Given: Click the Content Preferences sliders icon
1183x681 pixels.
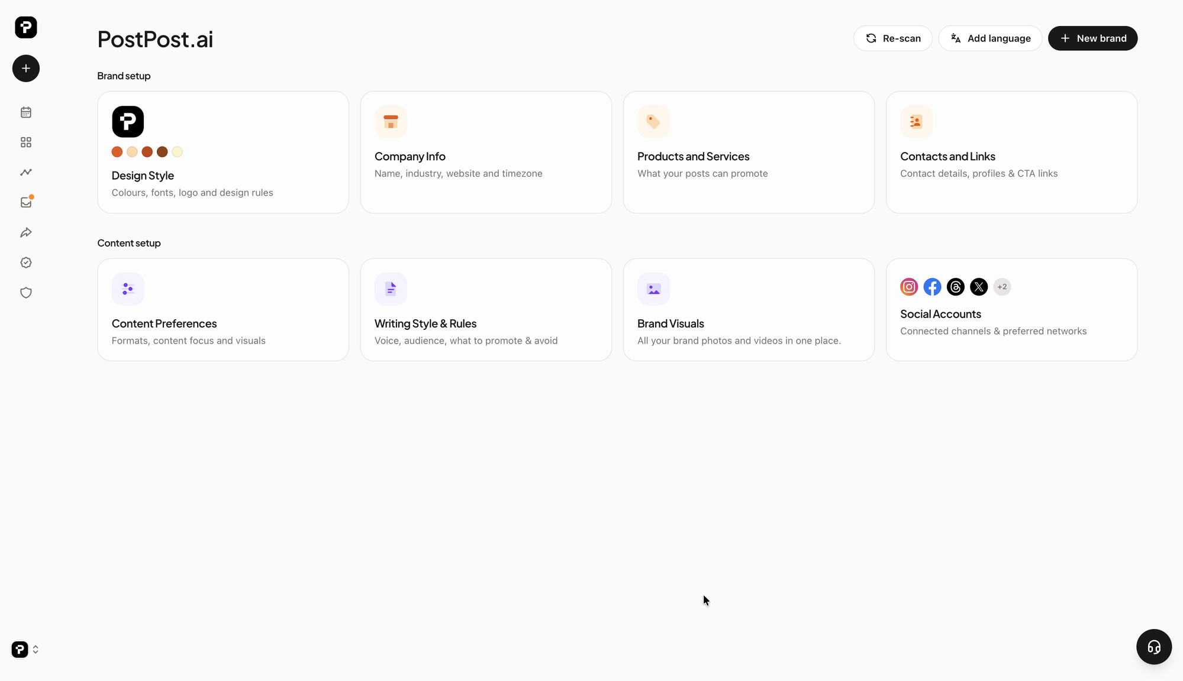Looking at the screenshot, I should pyautogui.click(x=128, y=289).
